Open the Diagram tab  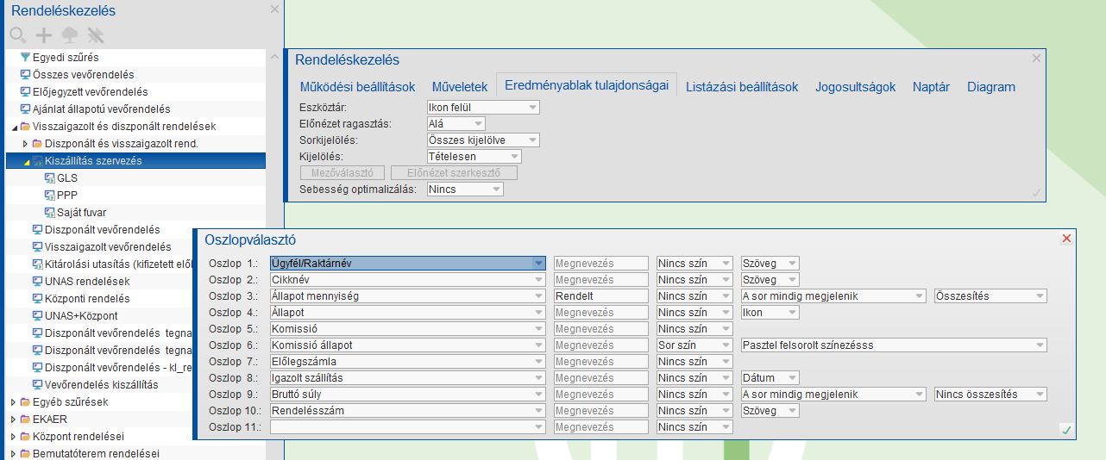[991, 87]
